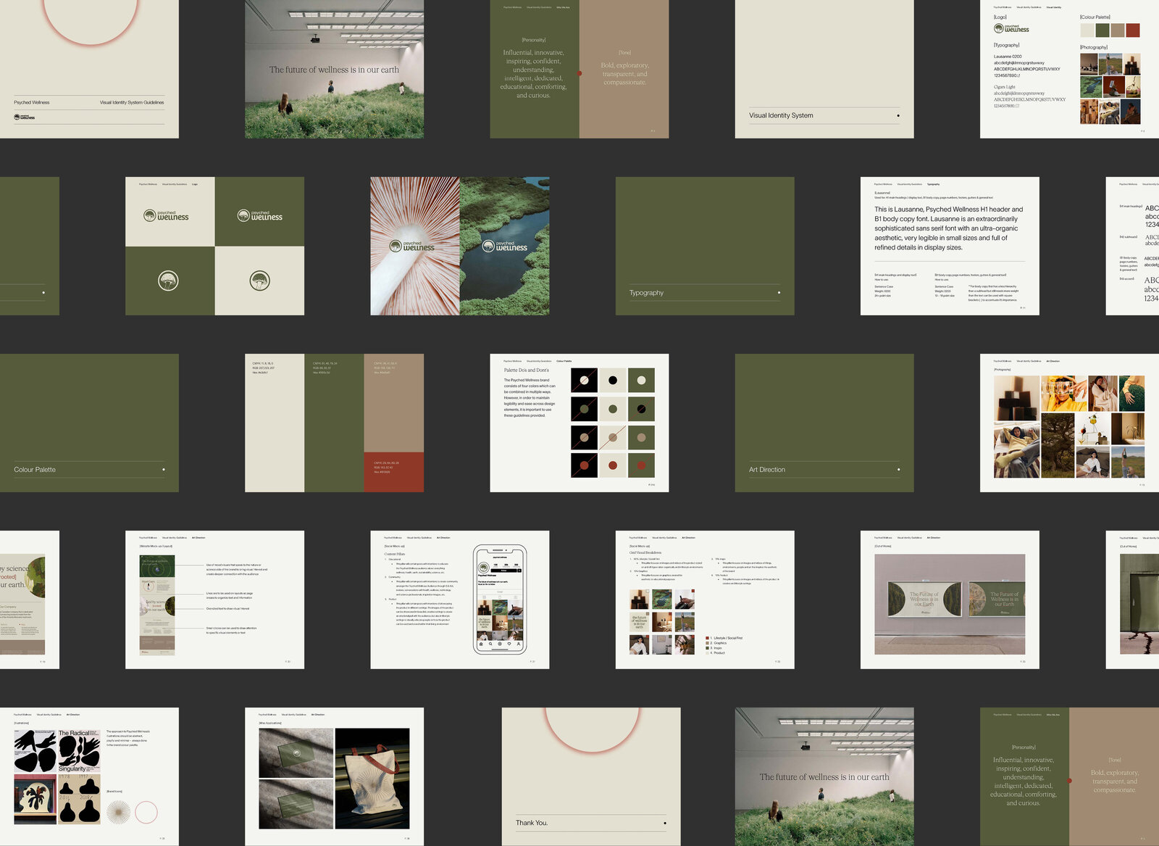Click the '[Photography]' label on summary slide
The image size is (1159, 846).
[1094, 47]
